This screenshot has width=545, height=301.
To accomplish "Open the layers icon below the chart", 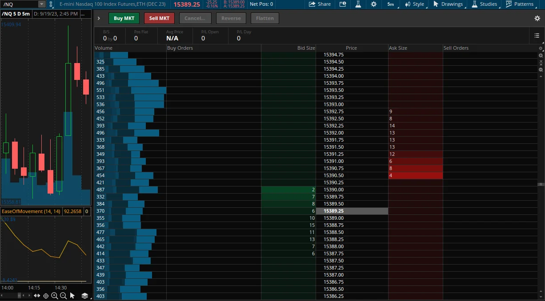I will 85,296.
